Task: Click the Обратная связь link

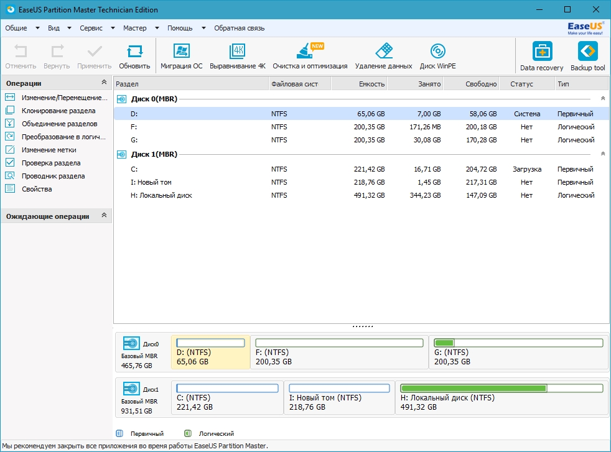Action: coord(239,28)
